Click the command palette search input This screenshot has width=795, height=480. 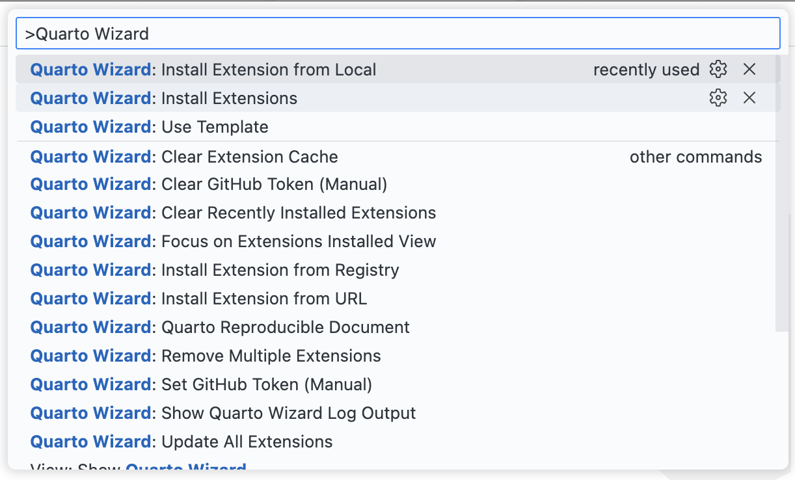click(397, 34)
